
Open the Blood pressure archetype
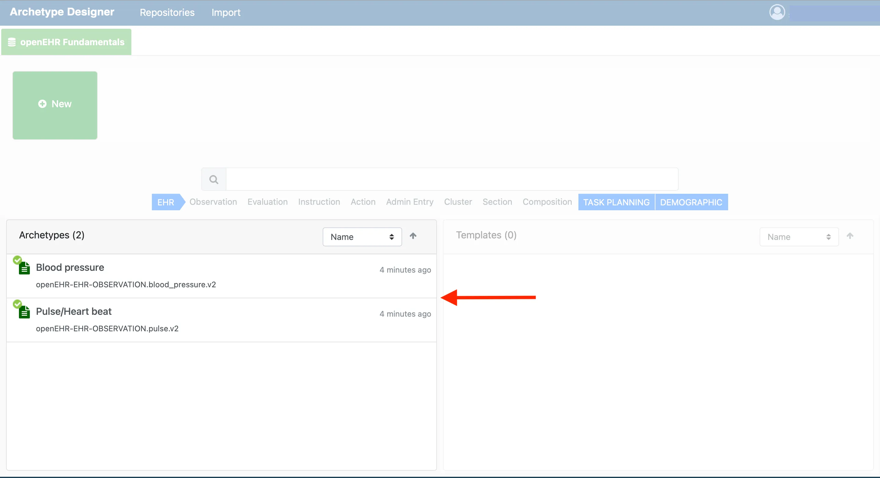click(70, 267)
